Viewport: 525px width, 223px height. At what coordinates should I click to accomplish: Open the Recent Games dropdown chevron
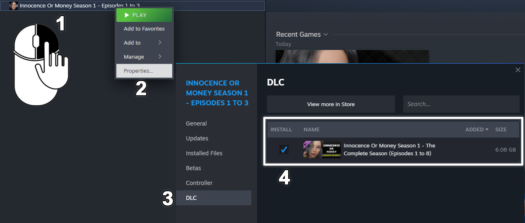coord(326,35)
